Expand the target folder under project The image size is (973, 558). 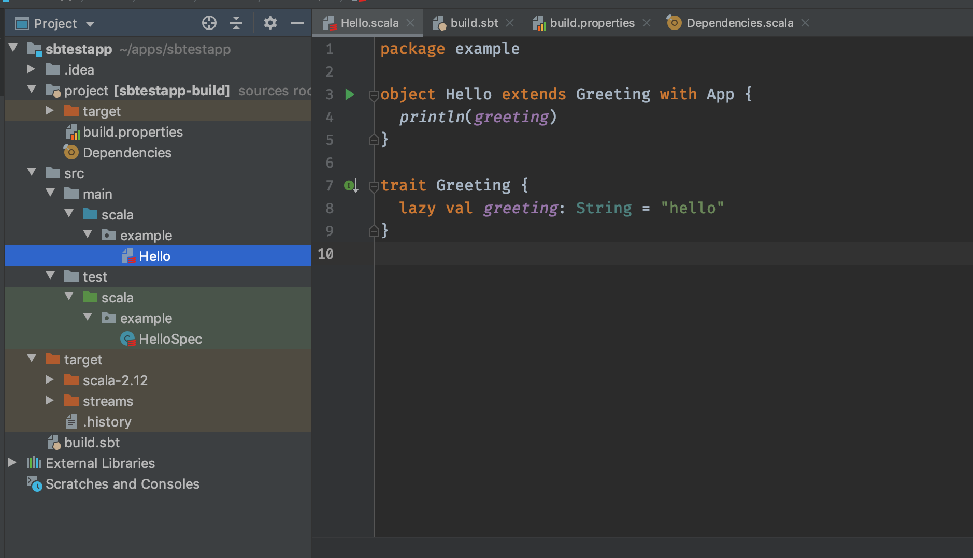50,110
